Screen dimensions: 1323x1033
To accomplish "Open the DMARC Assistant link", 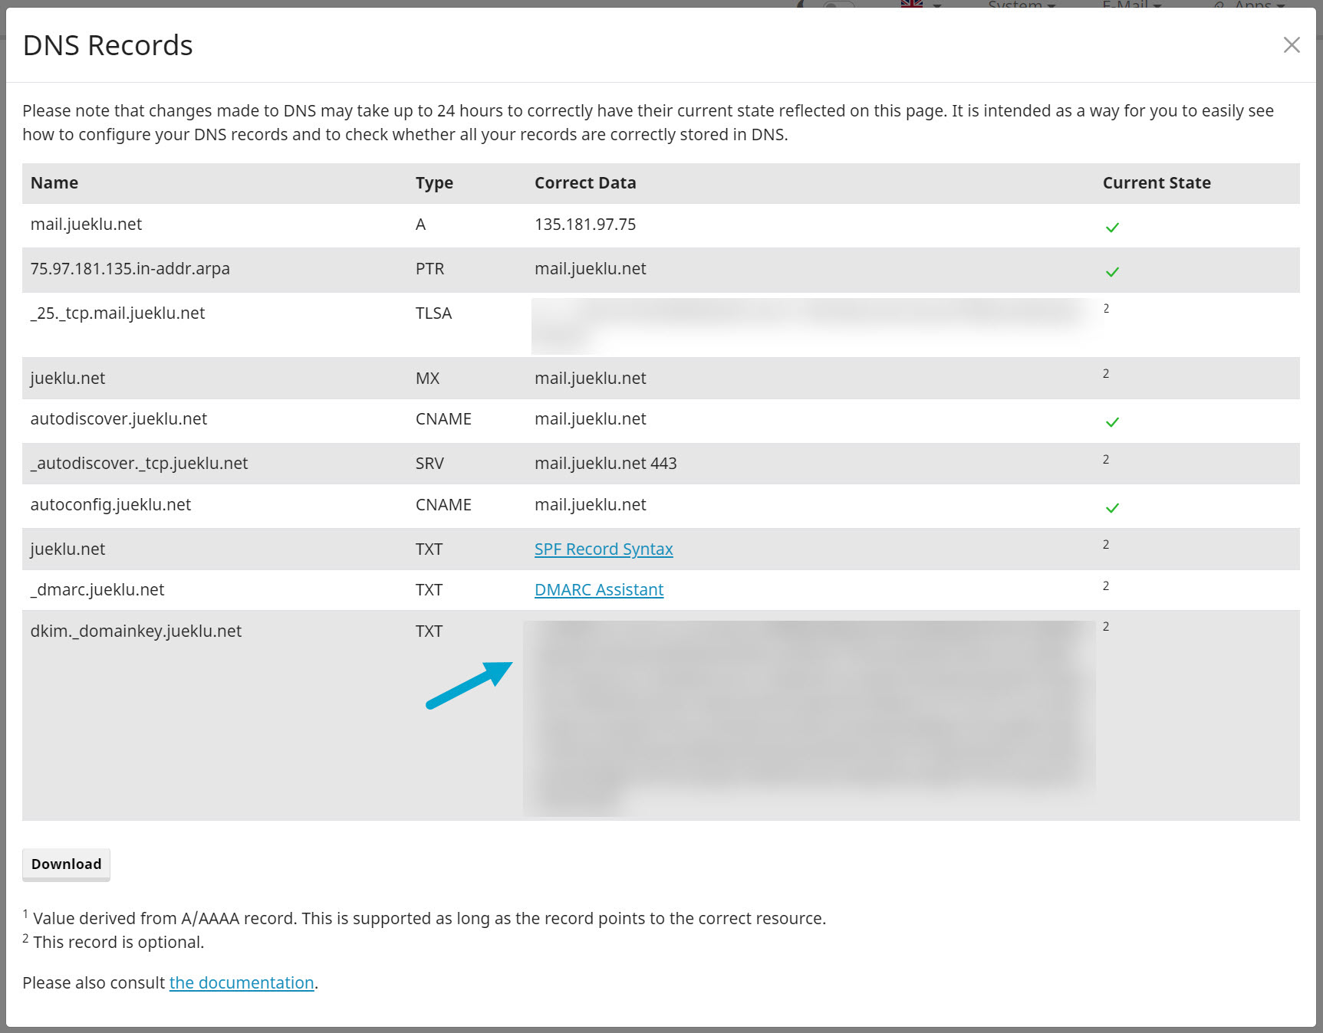I will pyautogui.click(x=599, y=590).
